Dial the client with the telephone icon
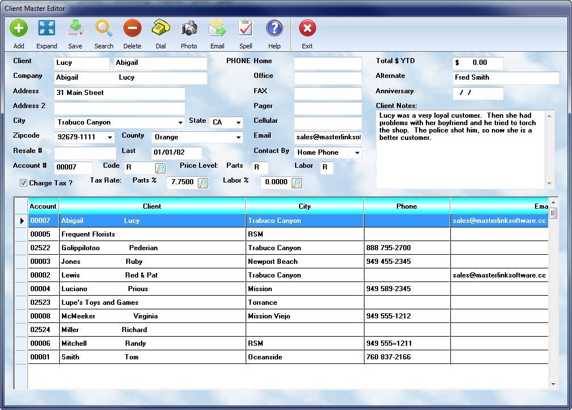Viewport: 572px width, 410px height. click(x=161, y=28)
